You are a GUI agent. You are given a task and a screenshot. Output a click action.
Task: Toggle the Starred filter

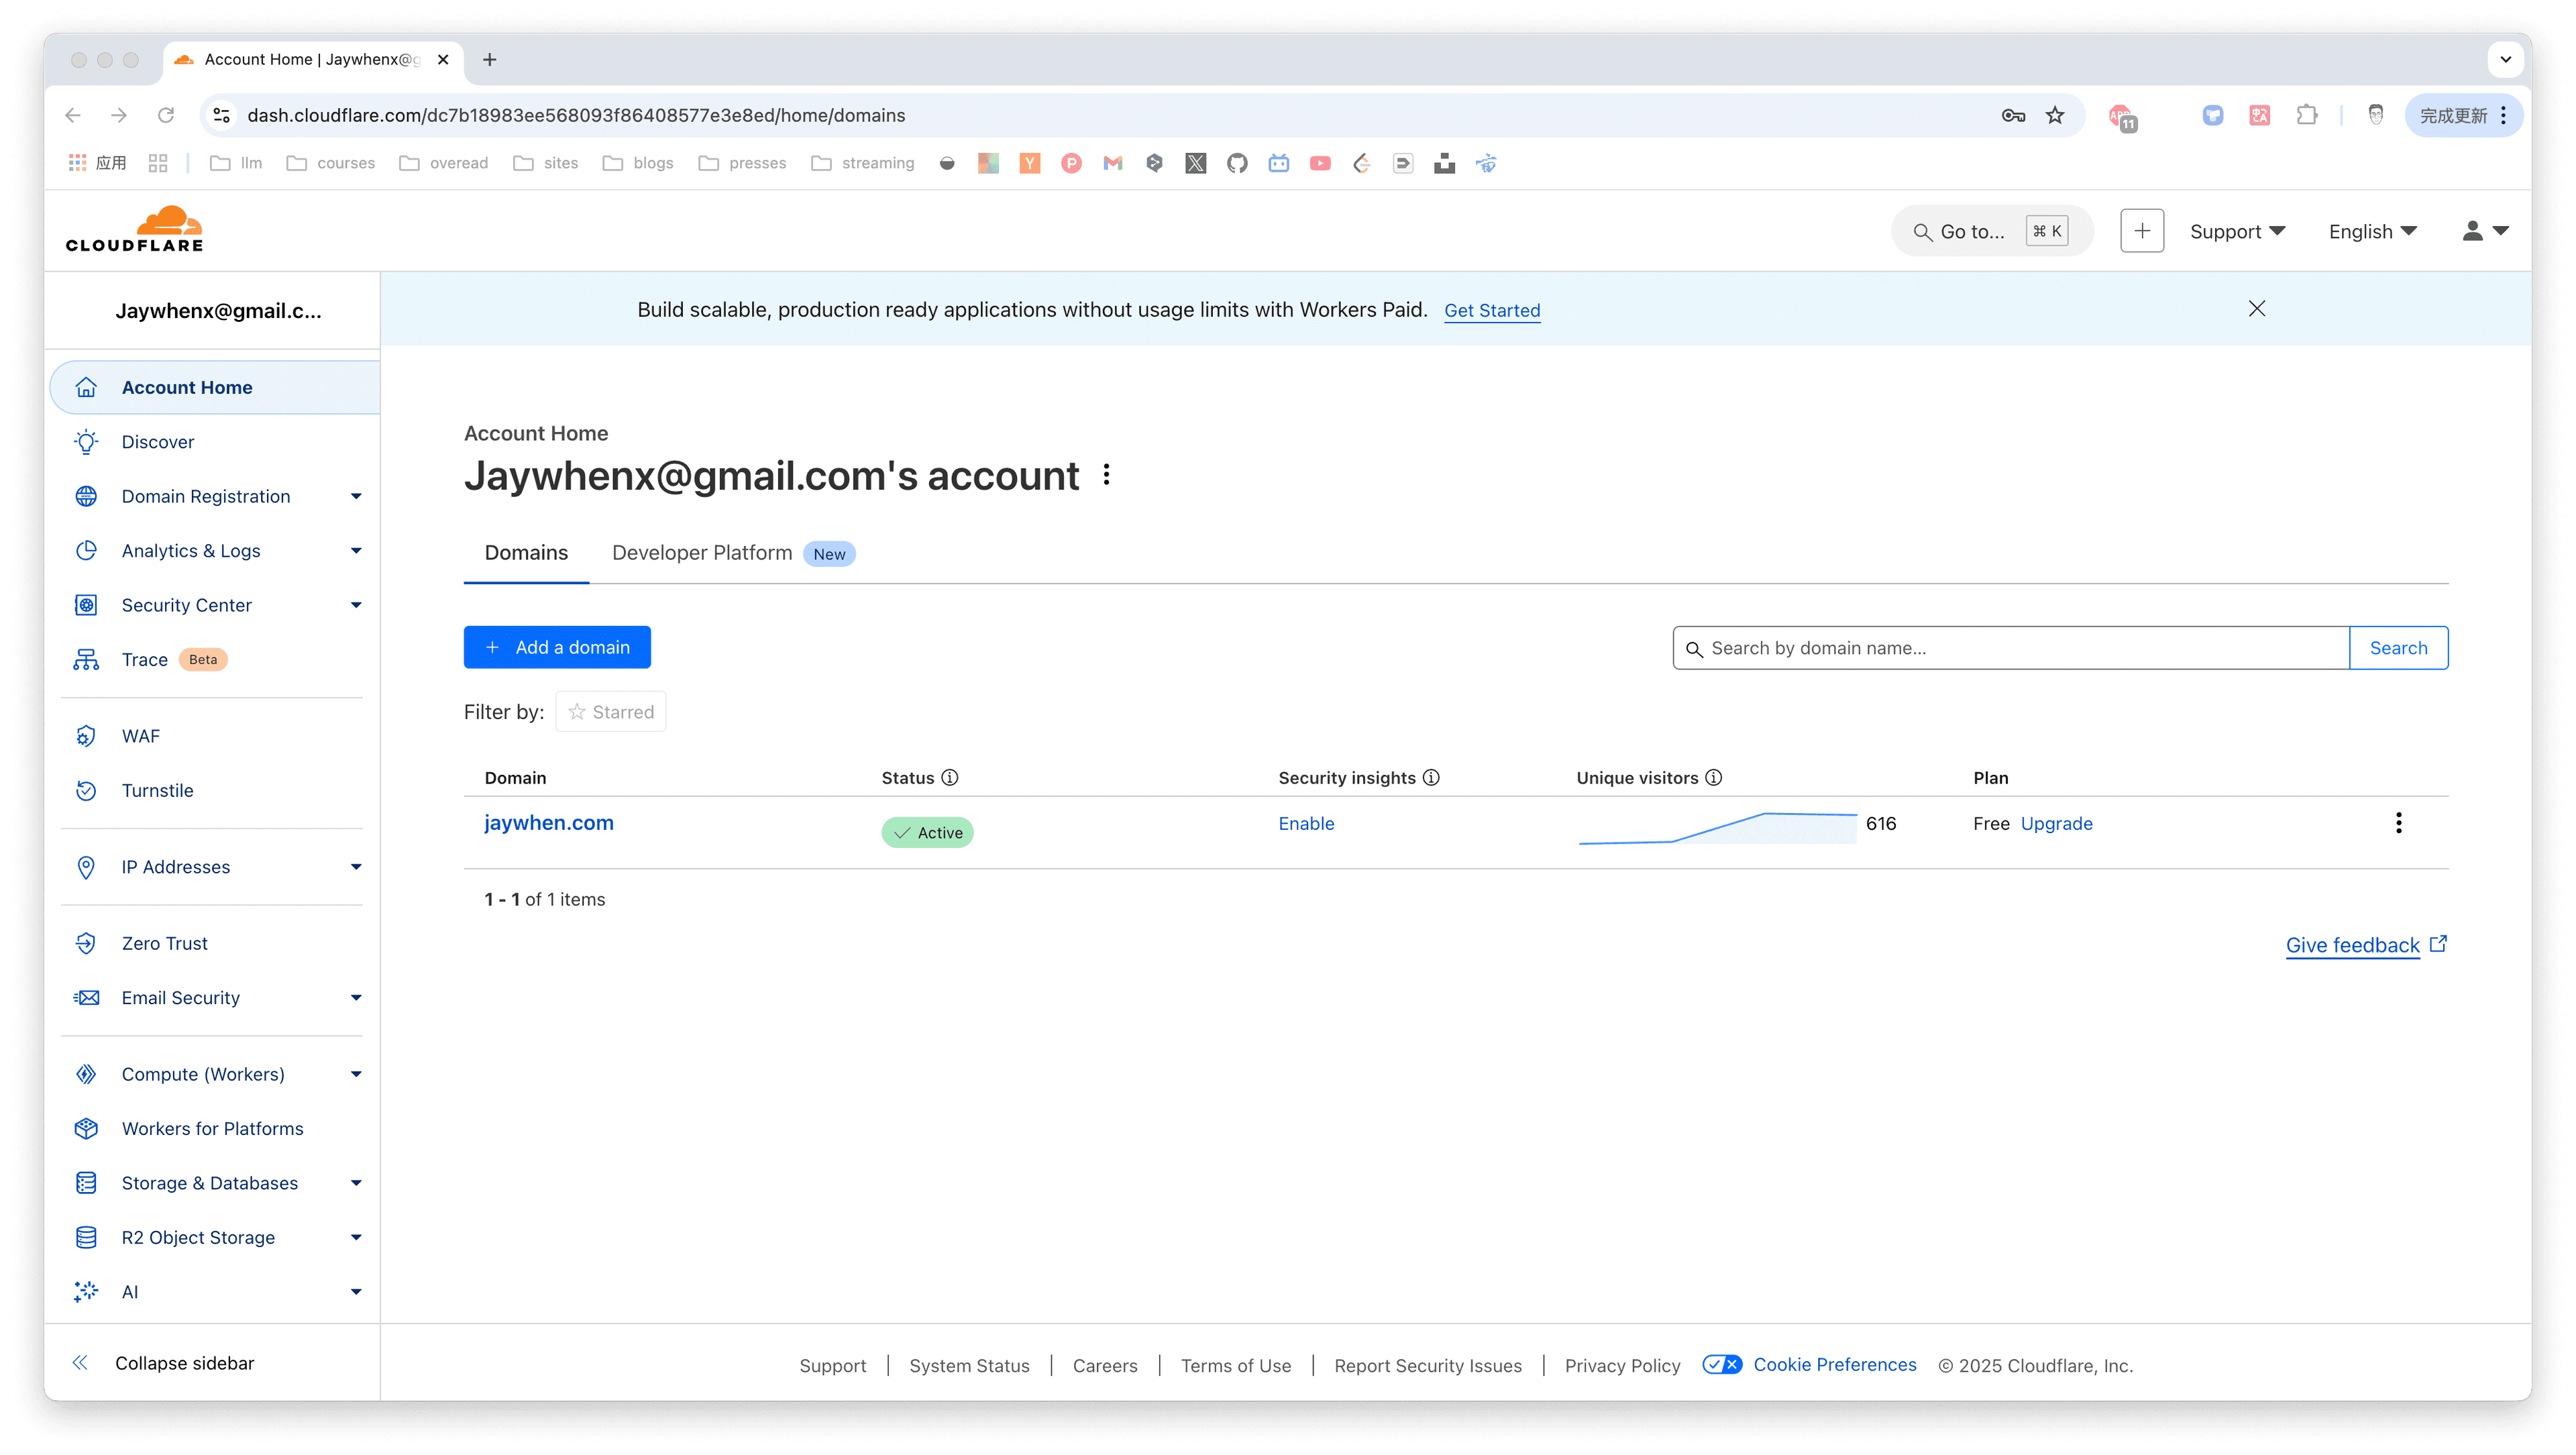click(611, 712)
